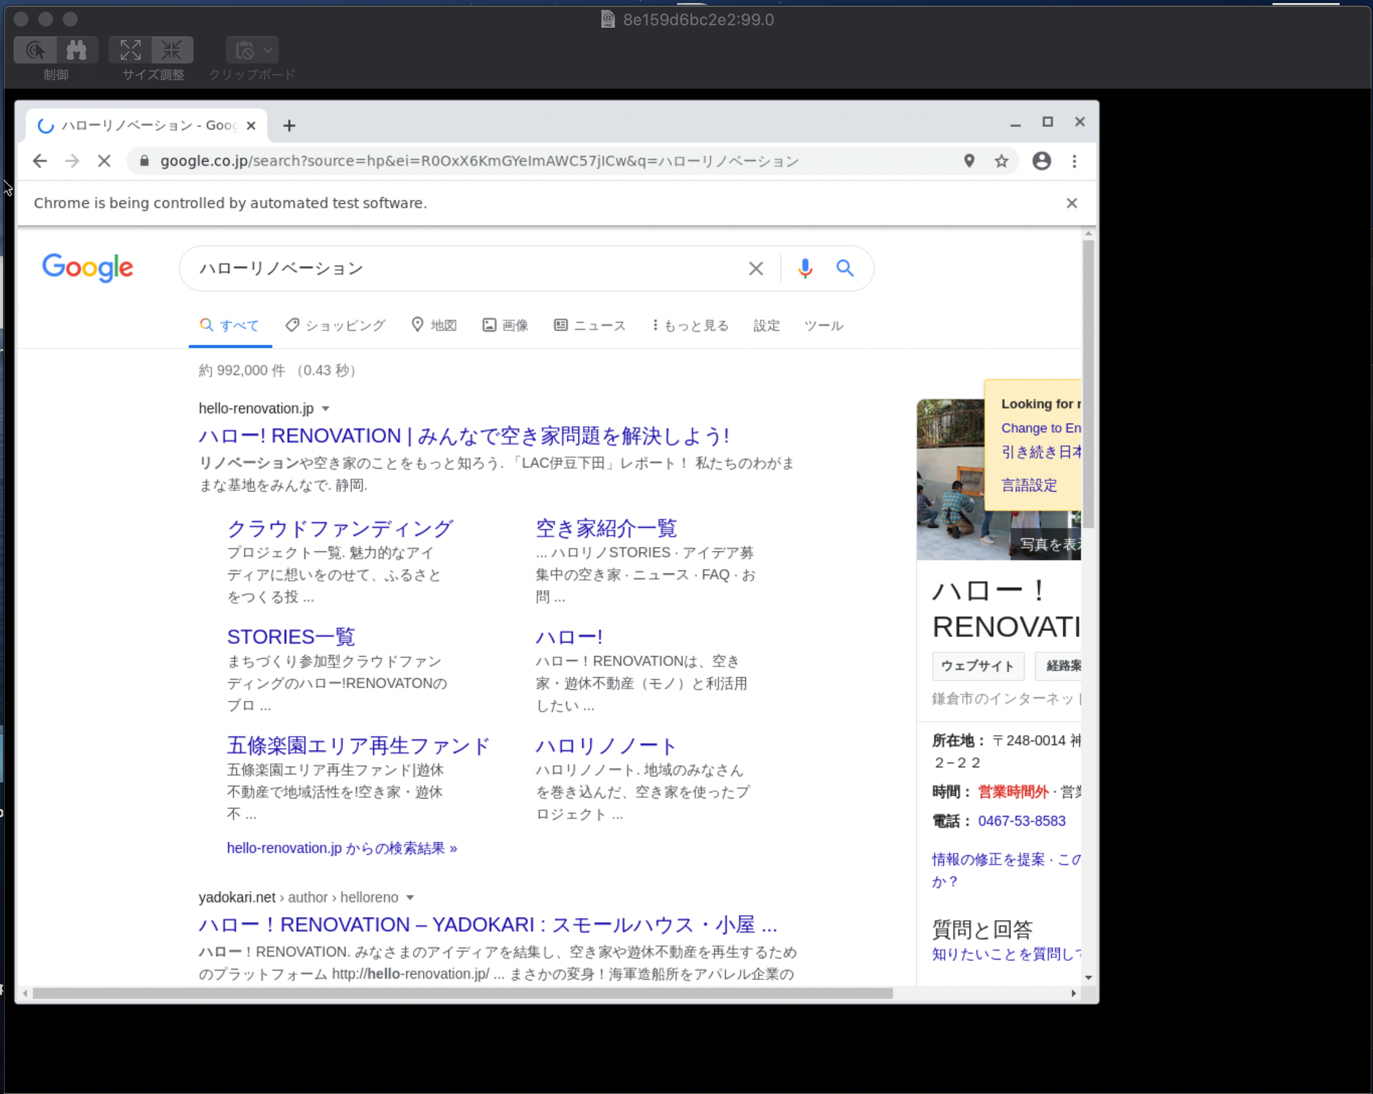
Task: Open ハロリノノート sitelink
Action: 606,745
